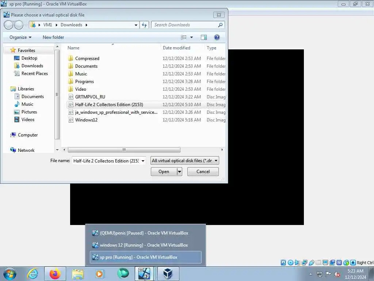Expand the address bar history dropdown
The height and width of the screenshot is (281, 374).
coord(136,25)
